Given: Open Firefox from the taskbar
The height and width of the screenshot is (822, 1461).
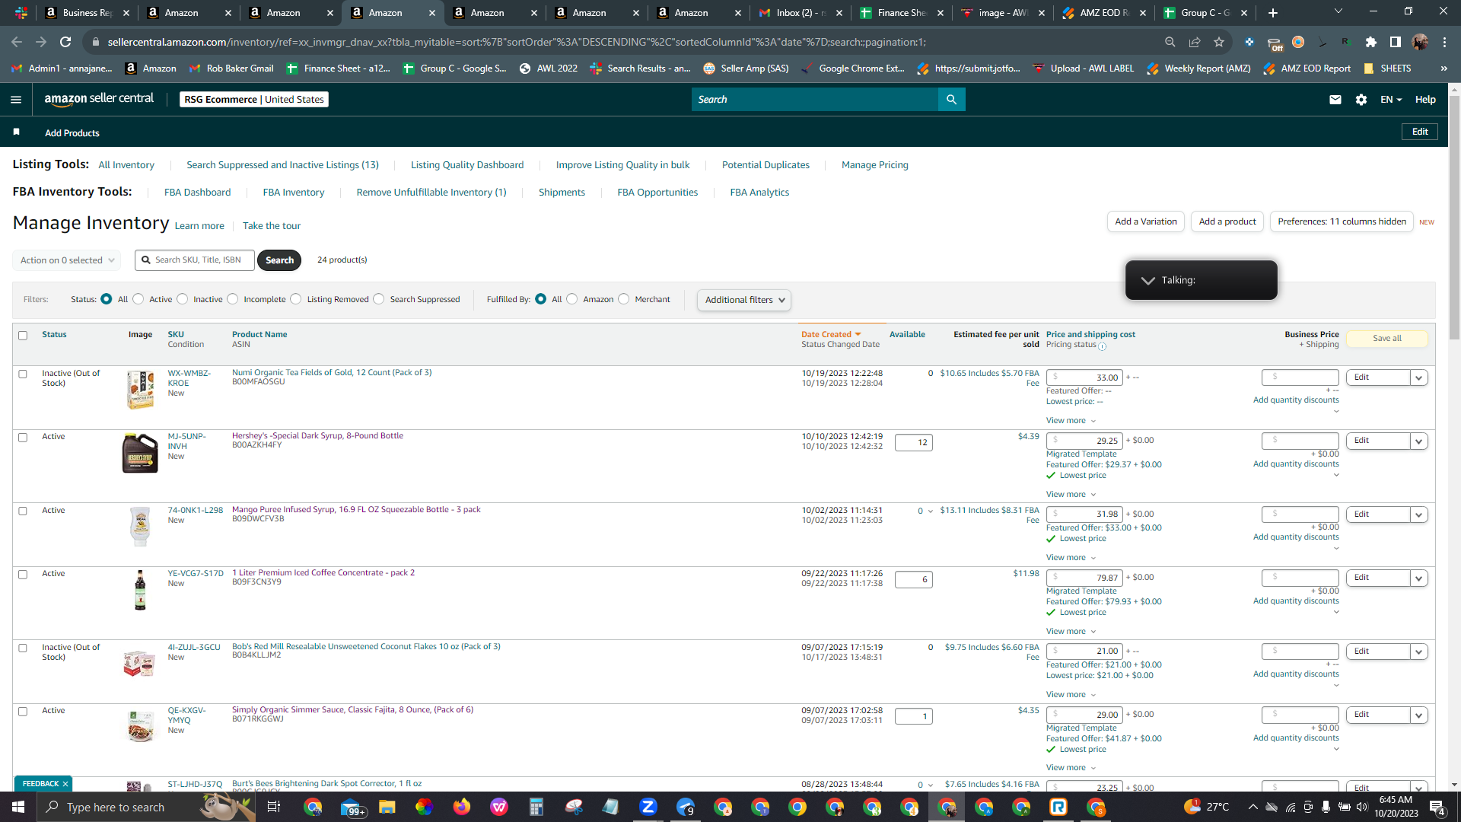Looking at the screenshot, I should point(462,807).
